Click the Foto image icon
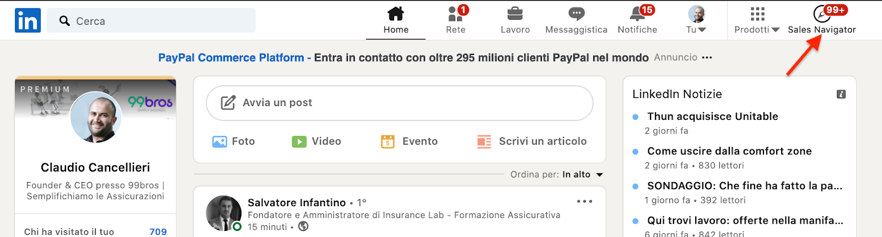Image resolution: width=882 pixels, height=237 pixels. 219,142
